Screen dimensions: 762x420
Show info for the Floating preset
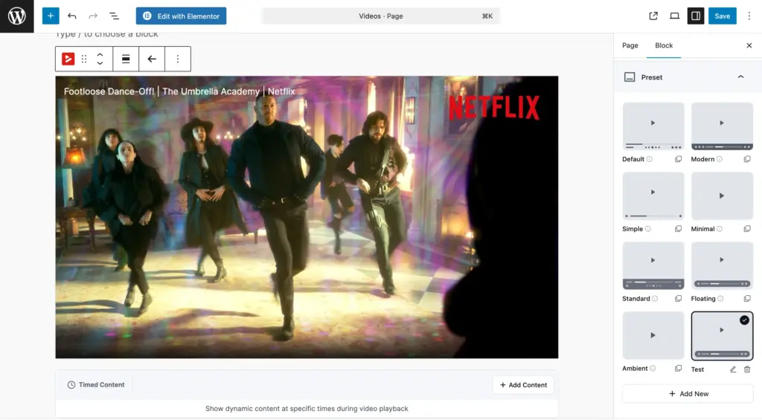[720, 299]
